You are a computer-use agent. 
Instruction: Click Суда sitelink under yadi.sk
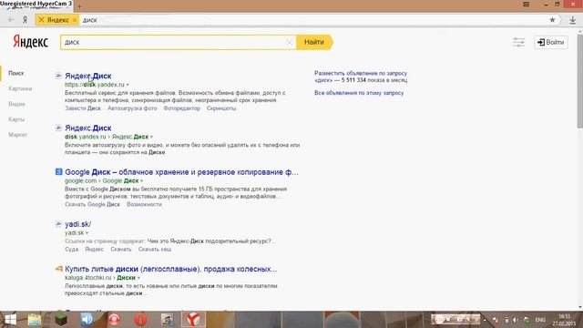[x=71, y=249]
